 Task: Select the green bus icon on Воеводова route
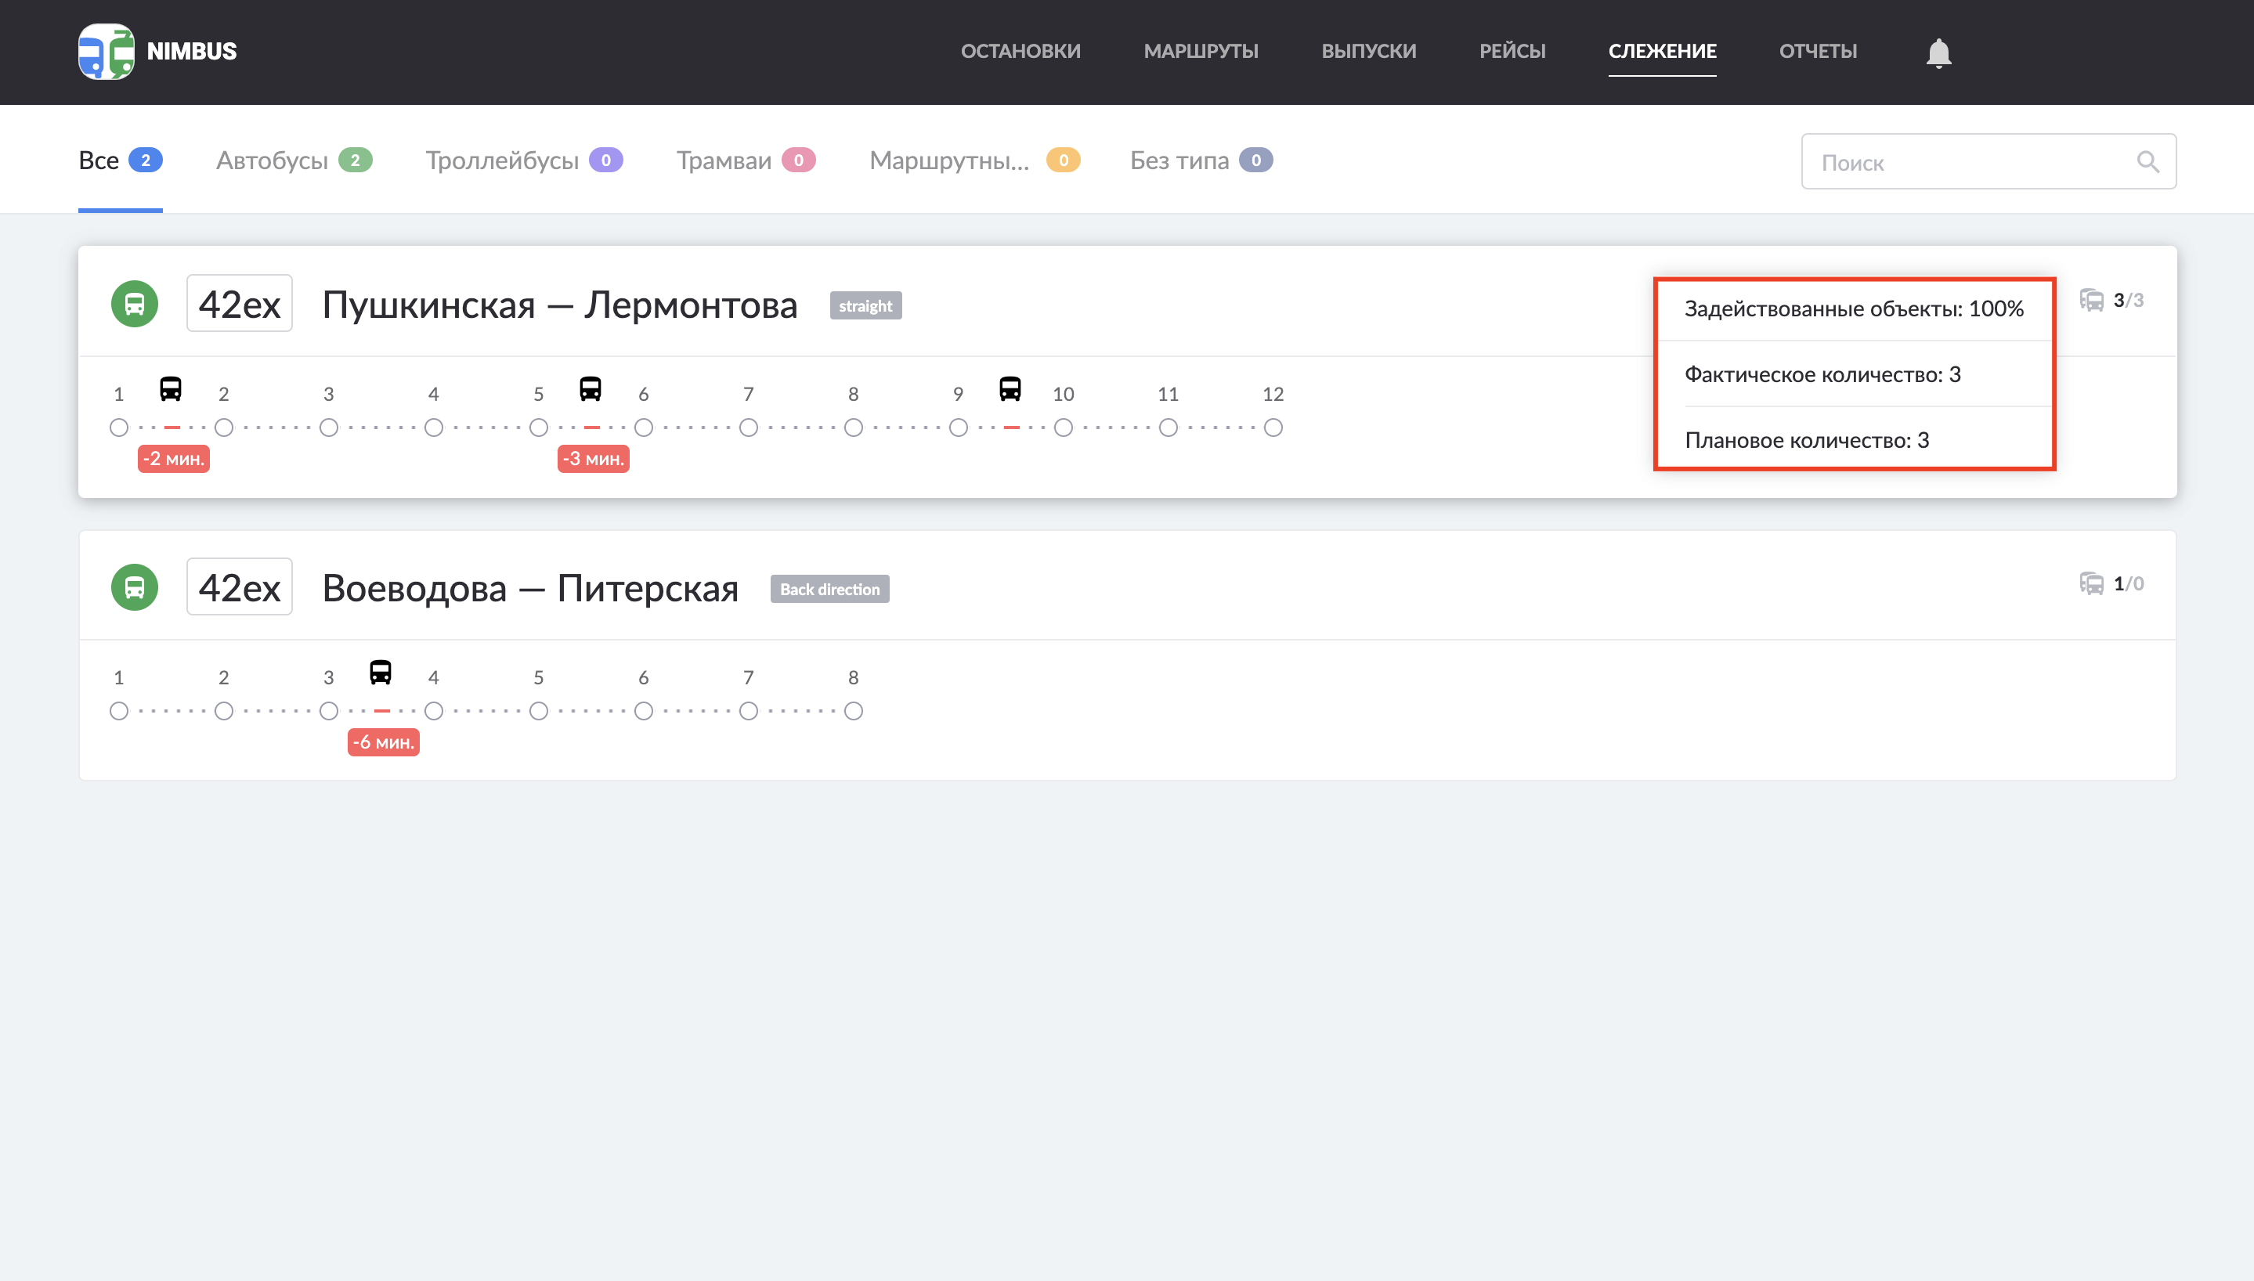pyautogui.click(x=135, y=586)
